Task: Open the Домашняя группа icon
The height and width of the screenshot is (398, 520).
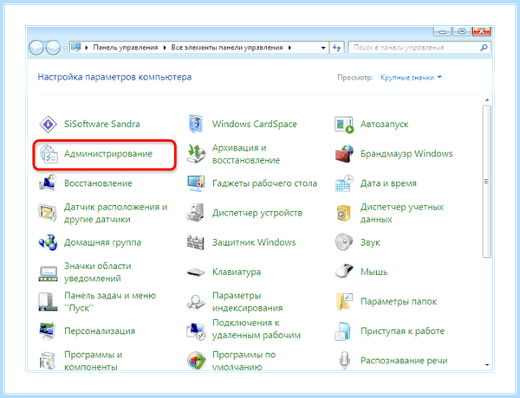Action: tap(48, 242)
